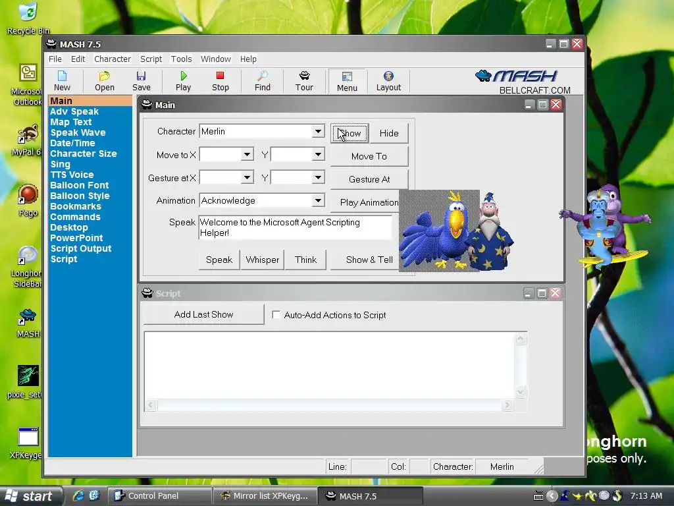Open Microsoft Outlook desktop icon
This screenshot has height=506, width=674.
coord(27,85)
